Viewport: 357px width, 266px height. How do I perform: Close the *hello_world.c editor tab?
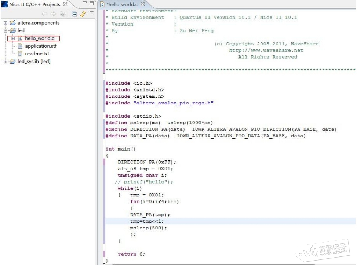(x=142, y=4)
